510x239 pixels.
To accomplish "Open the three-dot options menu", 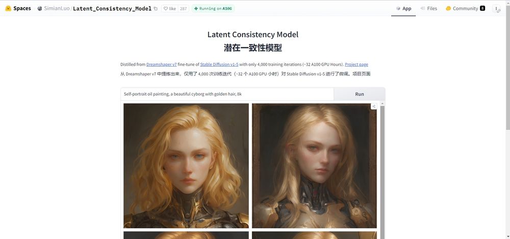I will (x=496, y=9).
